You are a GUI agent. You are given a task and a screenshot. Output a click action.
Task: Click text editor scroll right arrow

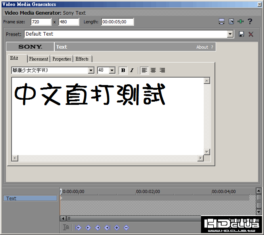click(200, 158)
